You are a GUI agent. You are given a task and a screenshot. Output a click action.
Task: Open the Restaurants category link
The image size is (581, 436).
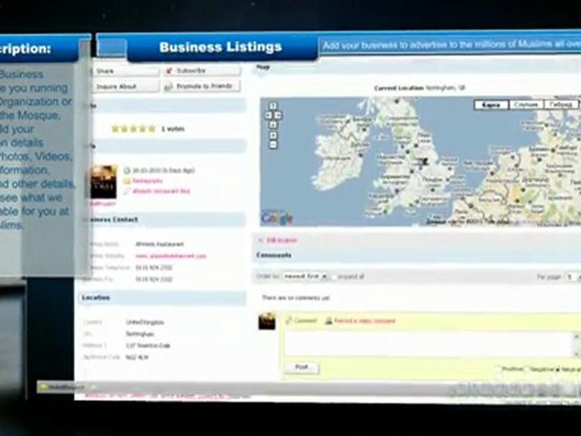click(148, 181)
